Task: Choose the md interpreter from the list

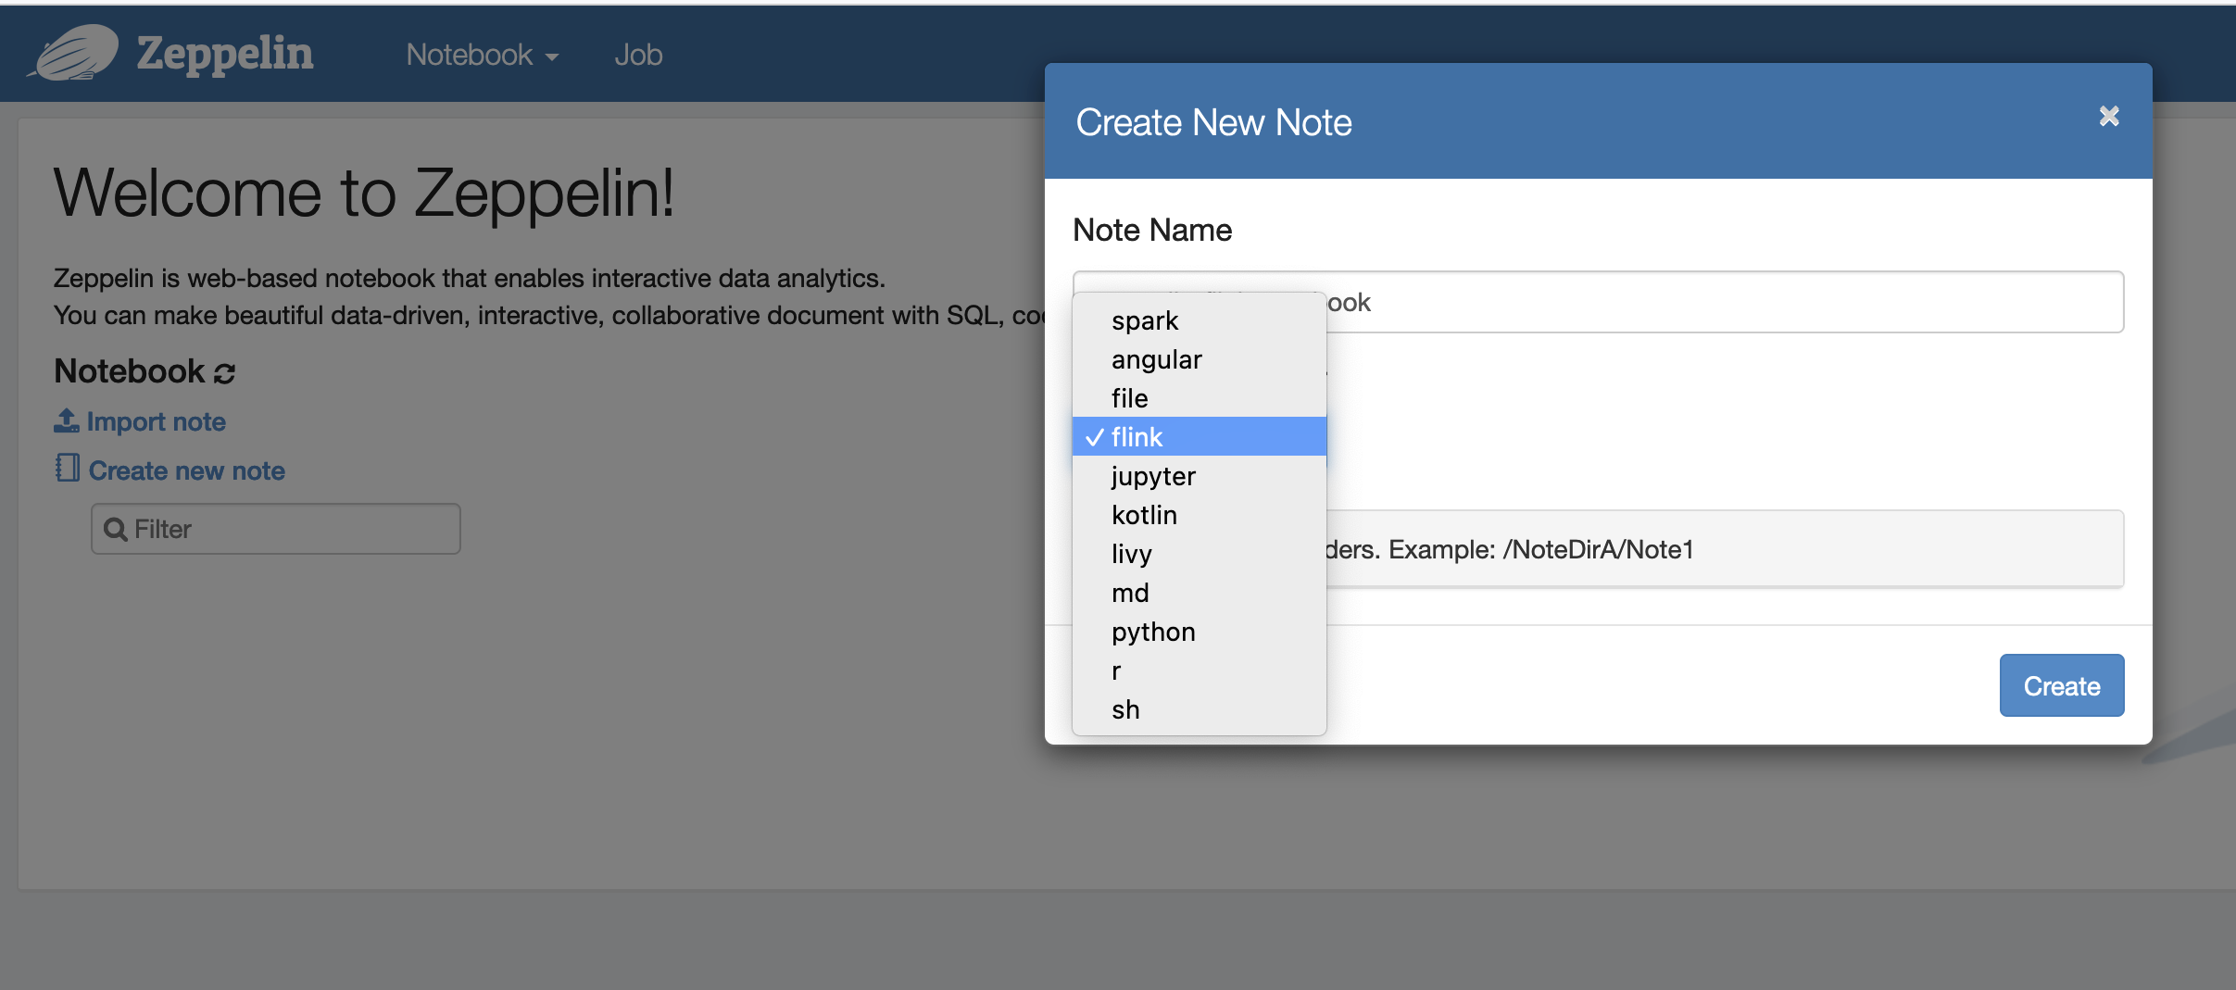Action: (x=1130, y=592)
